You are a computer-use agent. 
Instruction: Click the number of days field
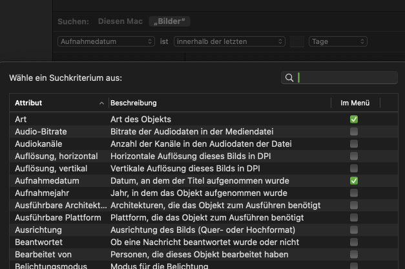tap(297, 41)
